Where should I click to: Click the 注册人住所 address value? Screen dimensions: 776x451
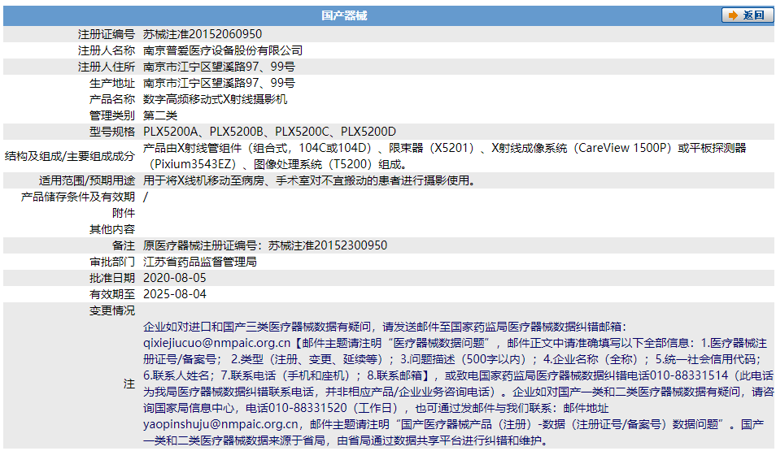(219, 67)
